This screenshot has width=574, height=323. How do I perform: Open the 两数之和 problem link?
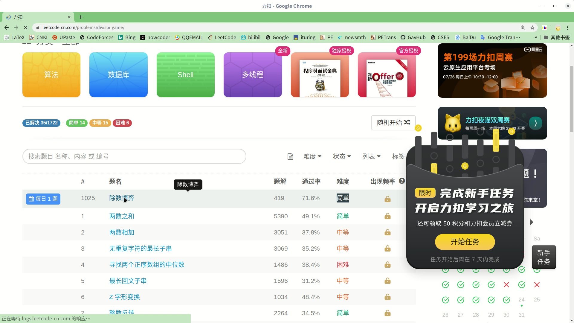click(121, 216)
